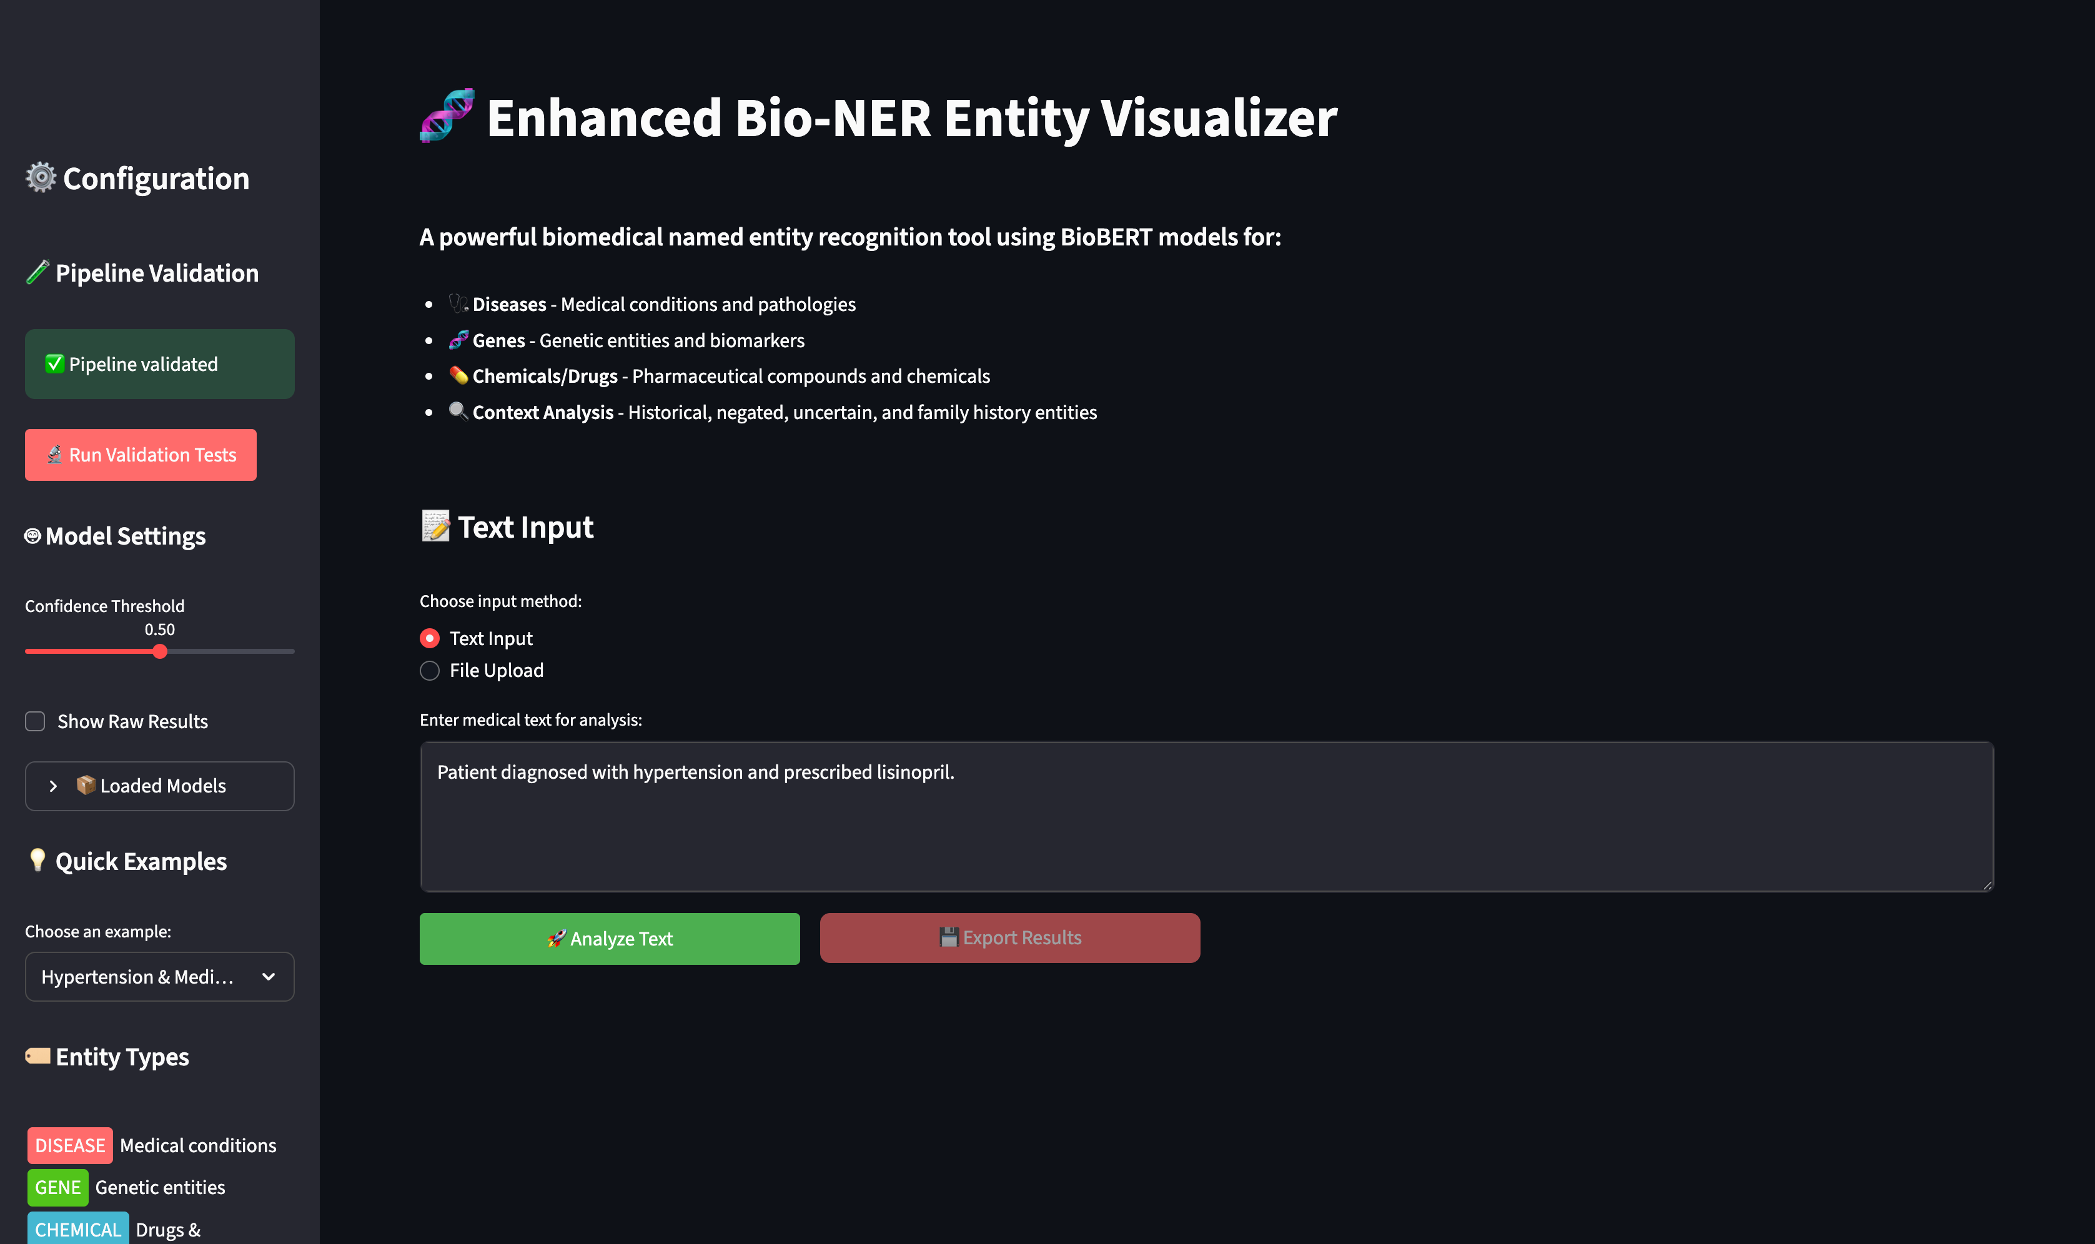Click the gear icon beside Configuration
The height and width of the screenshot is (1244, 2095).
tap(40, 178)
